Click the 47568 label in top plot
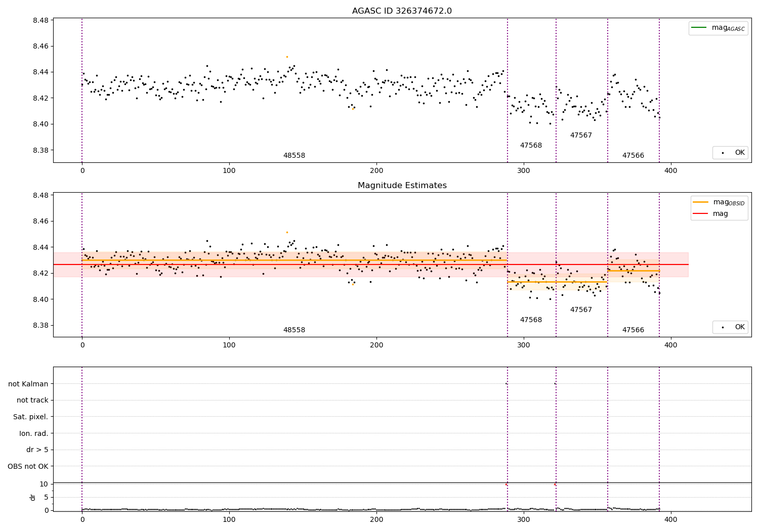 pos(531,146)
